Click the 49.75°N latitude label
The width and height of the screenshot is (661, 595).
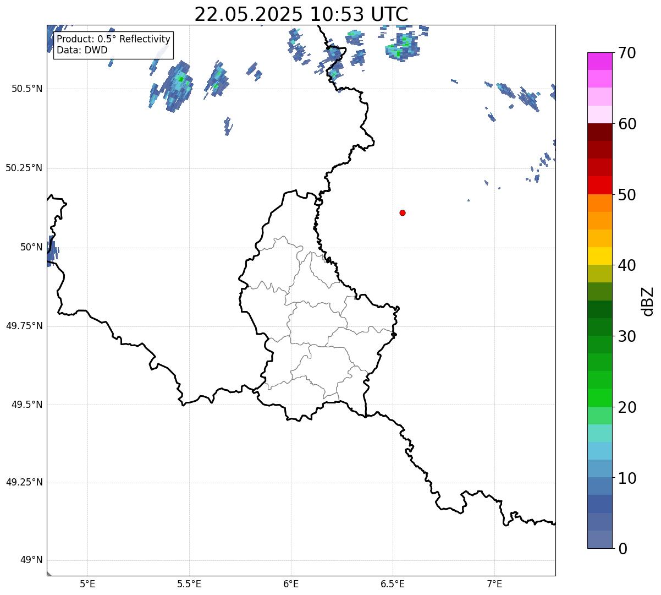coord(24,326)
